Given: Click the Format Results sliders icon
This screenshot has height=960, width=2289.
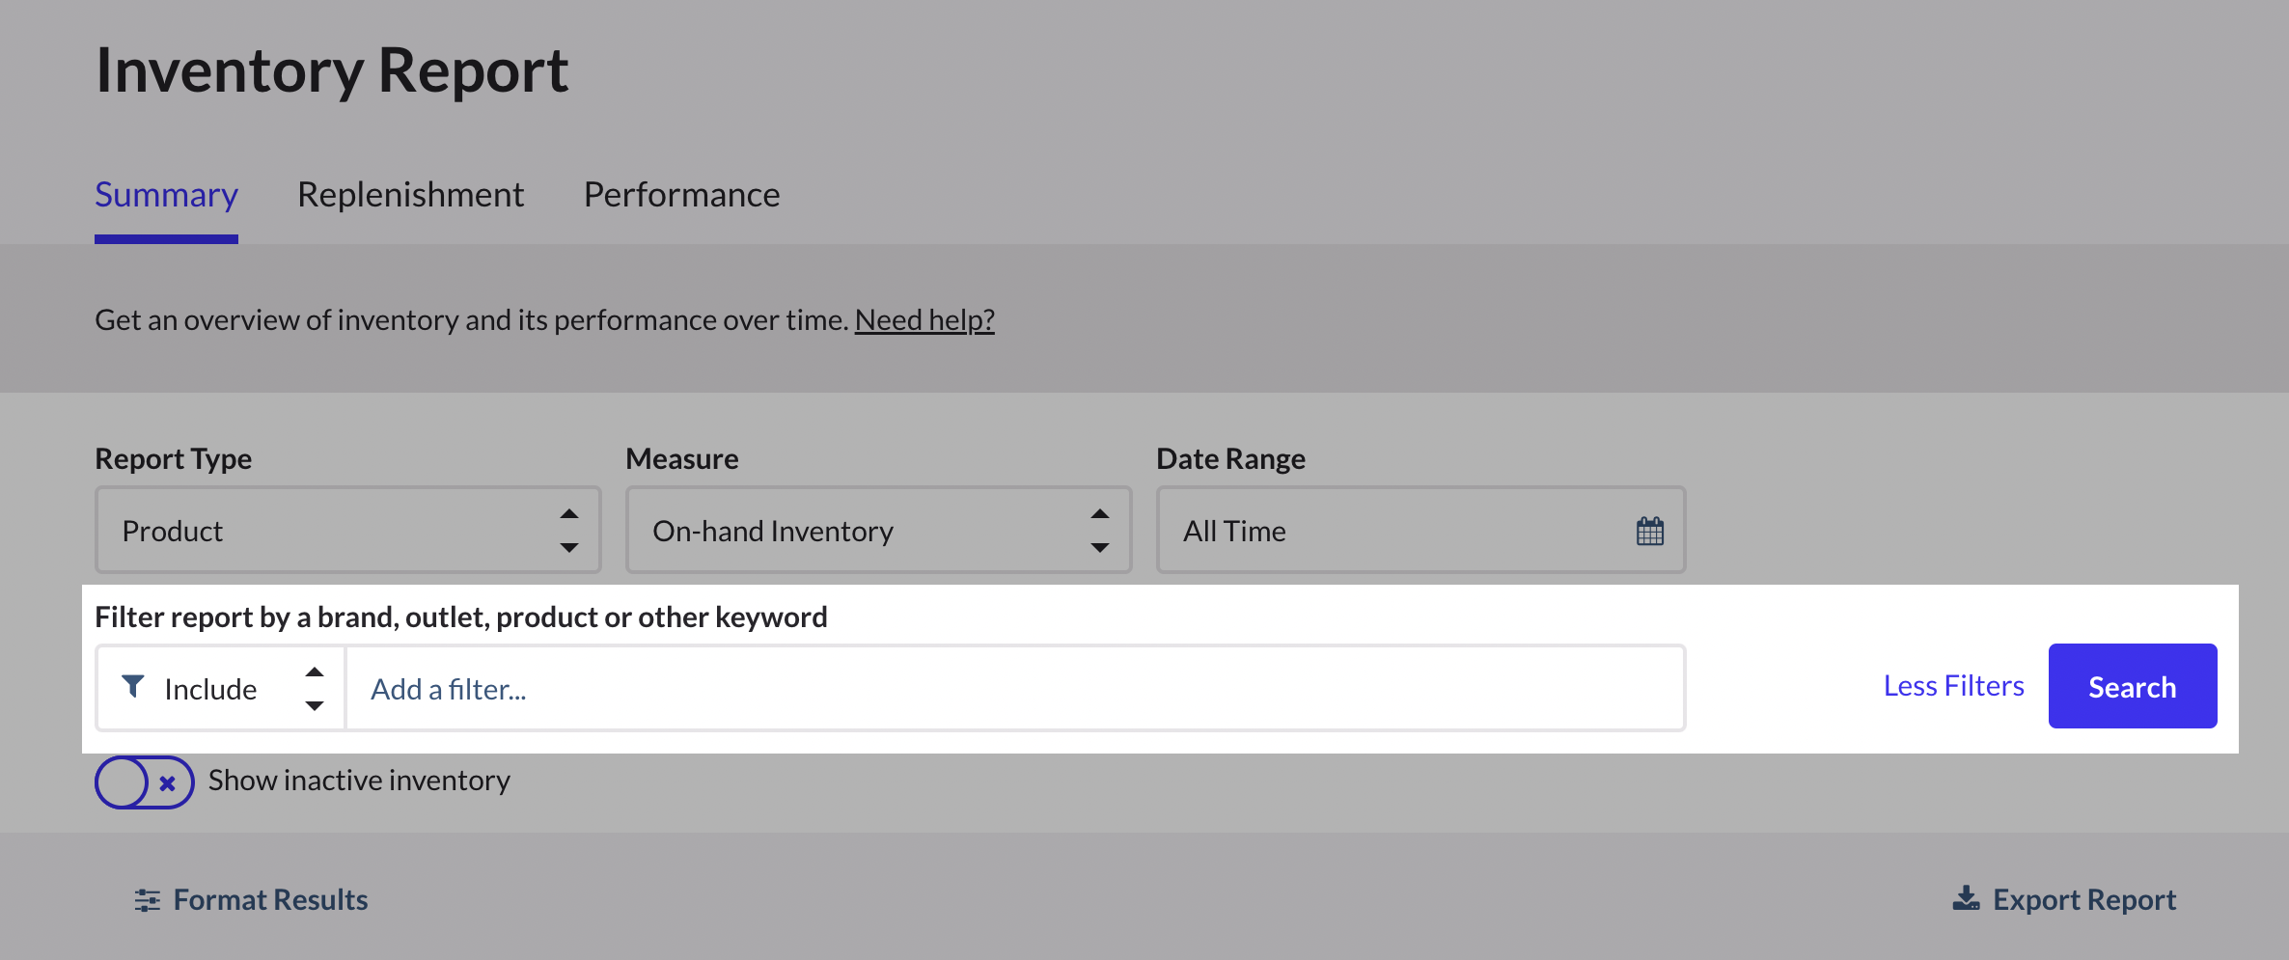Looking at the screenshot, I should (x=147, y=899).
